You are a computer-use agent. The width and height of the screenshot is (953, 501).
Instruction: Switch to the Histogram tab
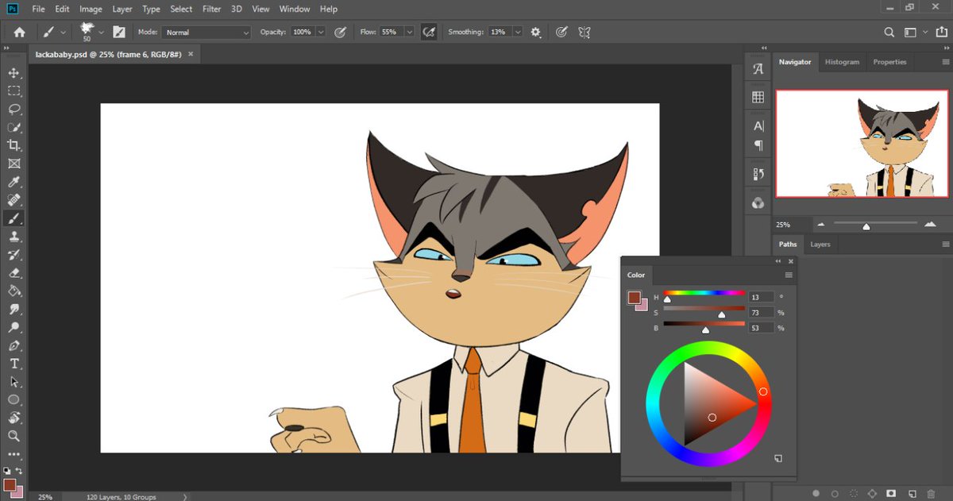click(x=842, y=62)
